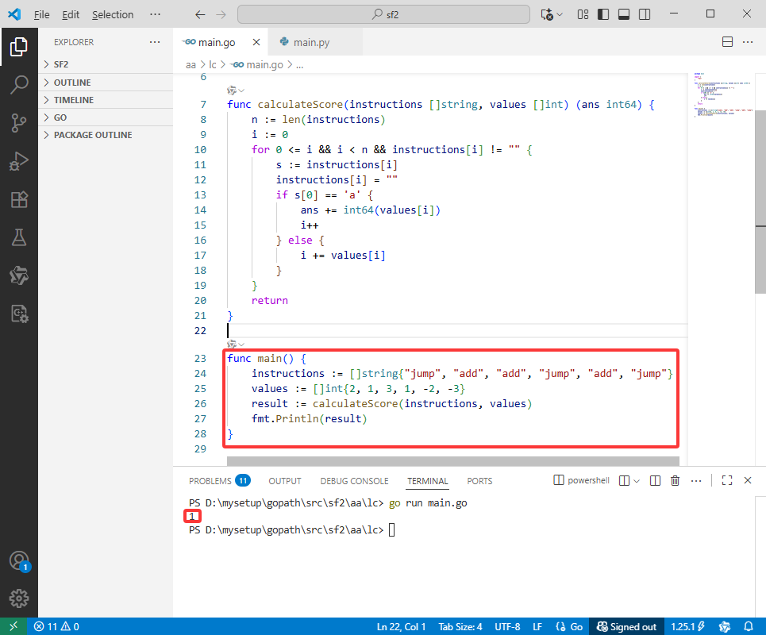Image resolution: width=766 pixels, height=635 pixels.
Task: Switch to the DEBUG CONSOLE tab
Action: [x=354, y=481]
